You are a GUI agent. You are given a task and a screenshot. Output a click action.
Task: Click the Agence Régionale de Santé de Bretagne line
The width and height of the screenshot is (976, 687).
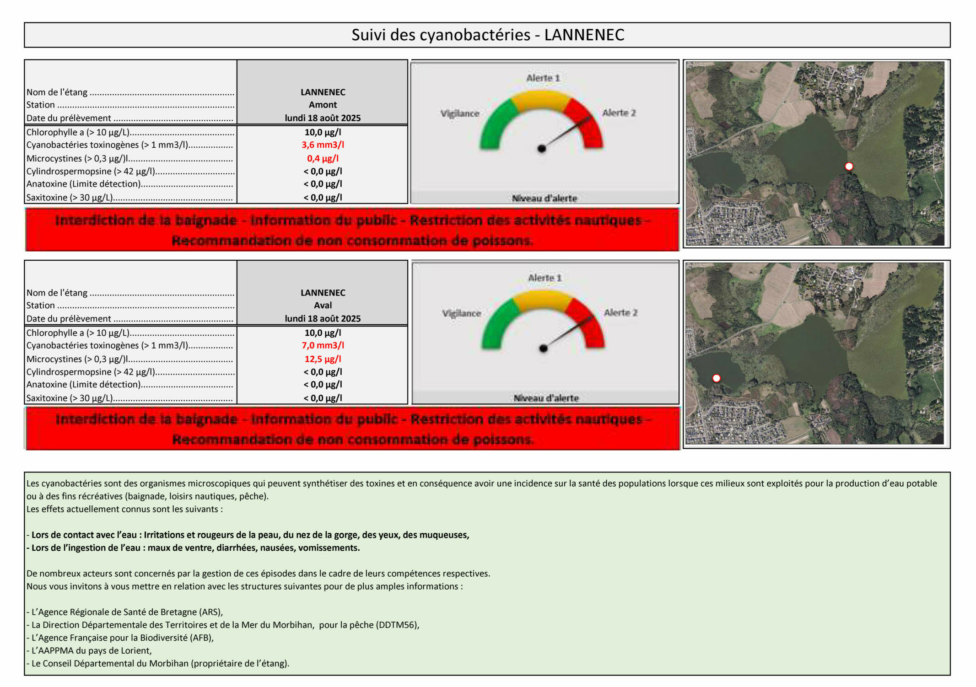125,612
